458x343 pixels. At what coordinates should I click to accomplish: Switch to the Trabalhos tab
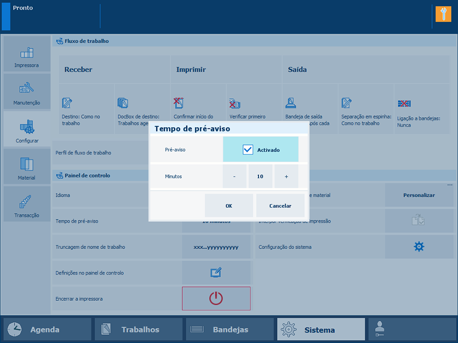[139, 329]
